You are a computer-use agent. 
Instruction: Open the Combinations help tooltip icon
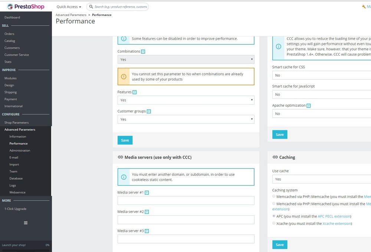(143, 52)
